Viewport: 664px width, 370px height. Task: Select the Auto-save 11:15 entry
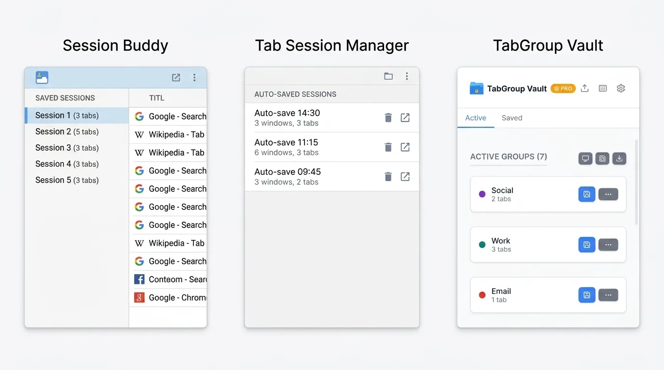coord(332,147)
